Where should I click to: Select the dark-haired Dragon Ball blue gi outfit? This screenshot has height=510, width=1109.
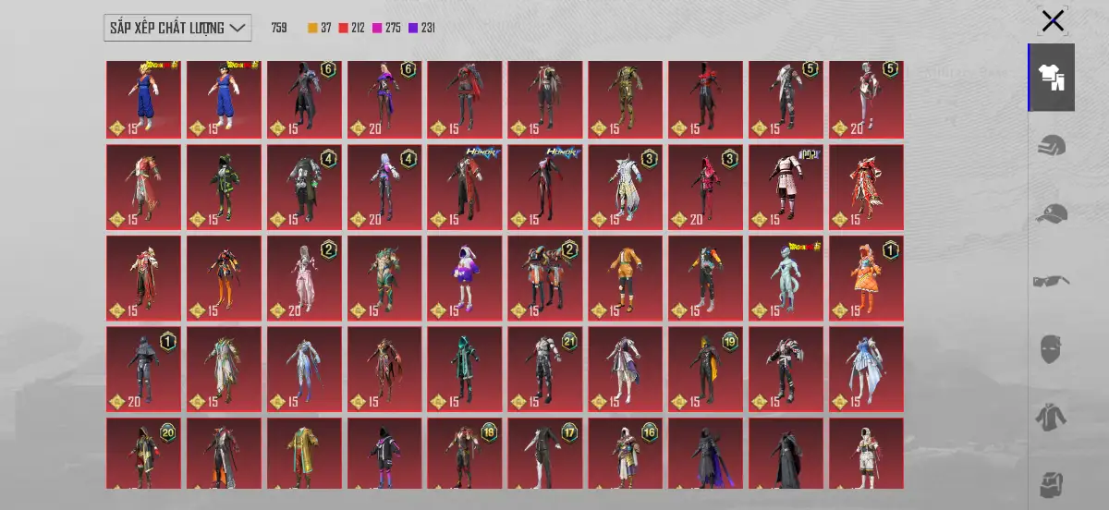pos(225,100)
